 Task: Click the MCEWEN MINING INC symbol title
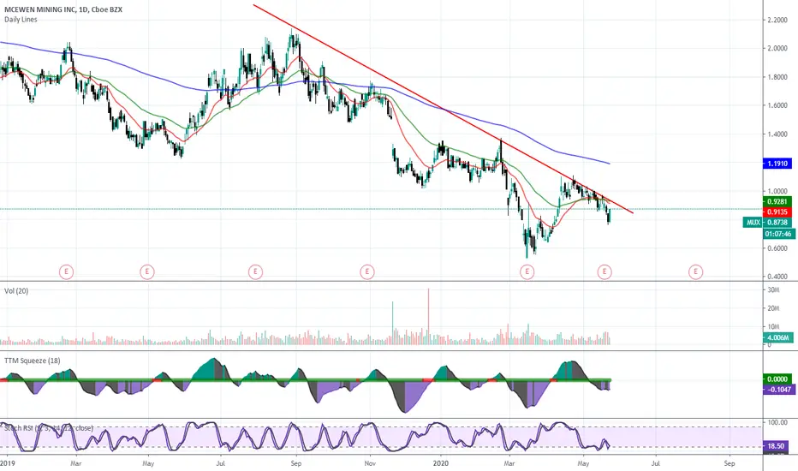point(63,9)
